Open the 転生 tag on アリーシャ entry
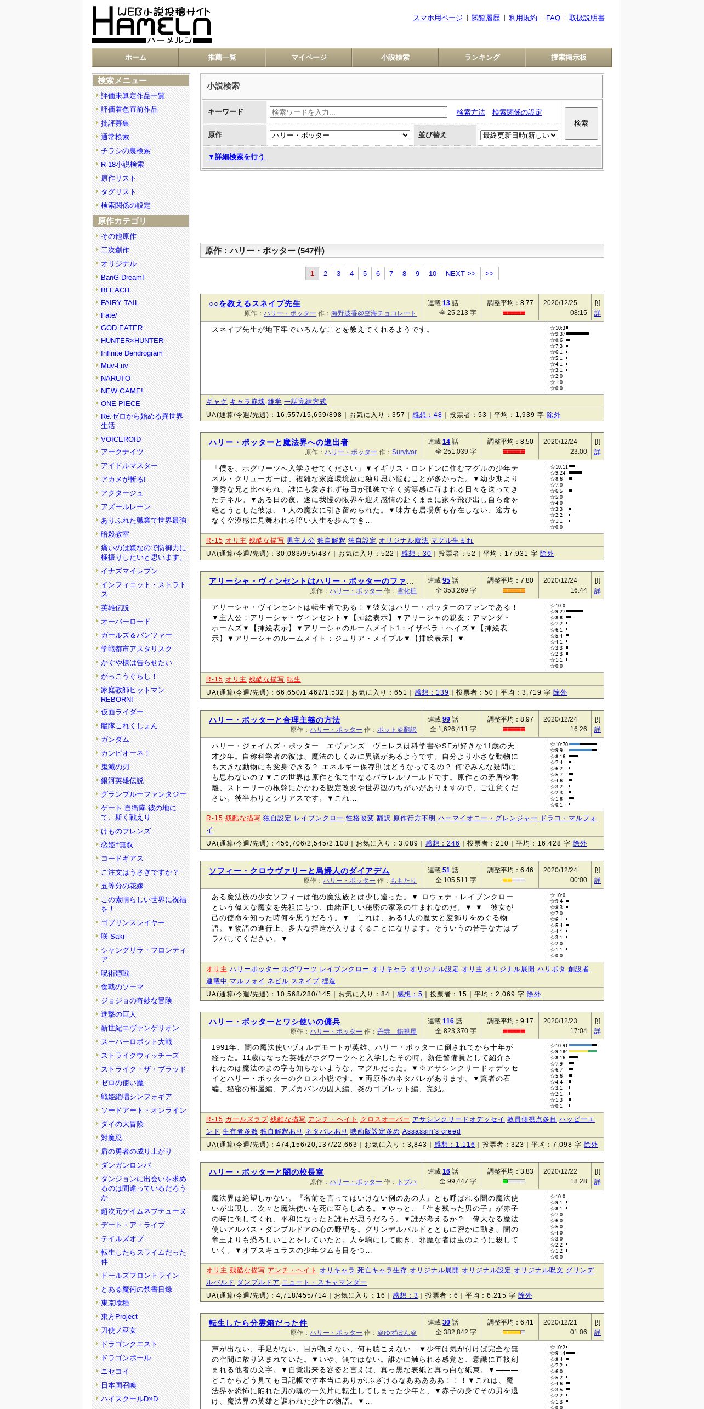The width and height of the screenshot is (704, 1409). point(294,679)
